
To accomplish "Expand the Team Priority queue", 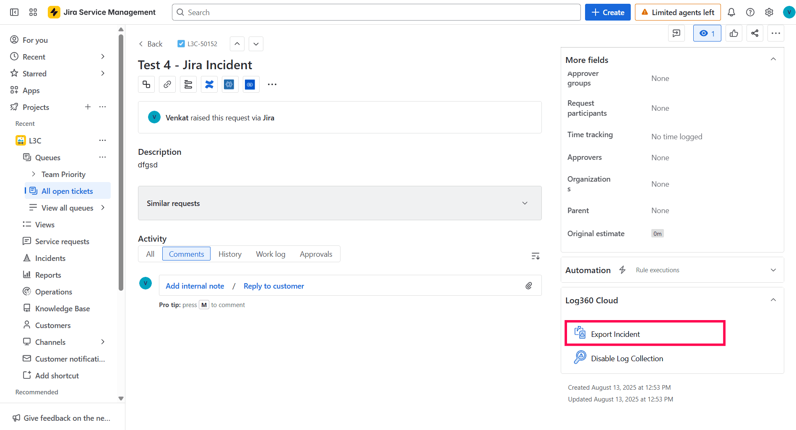I will click(34, 174).
